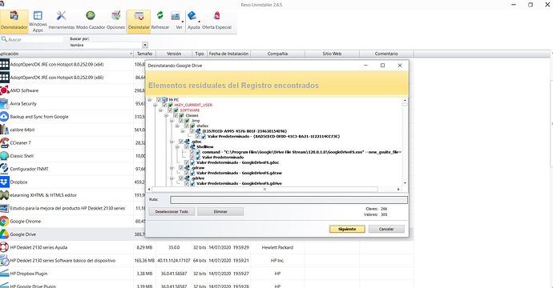Open the Windows Apps view
The image size is (553, 288).
(x=38, y=21)
